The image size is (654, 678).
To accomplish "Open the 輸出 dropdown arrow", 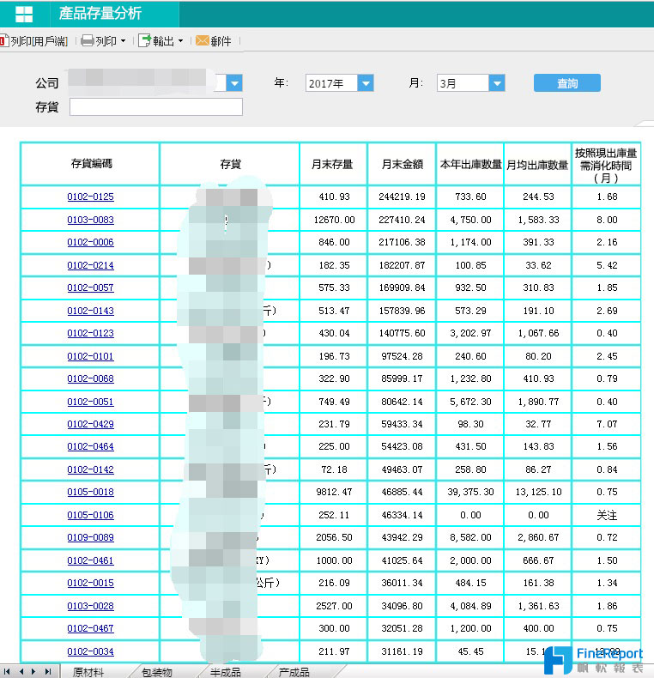I will (x=180, y=41).
